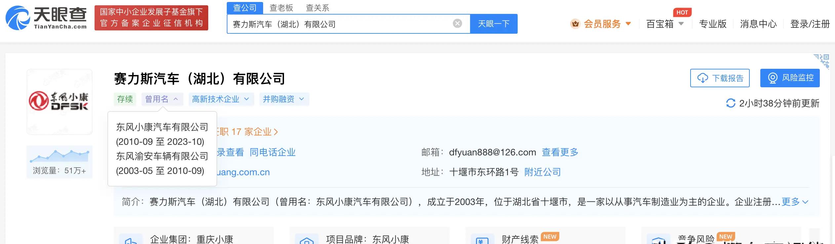Click 2小时38分钟前更新 text
Screen dimensions: 835x244
point(779,103)
